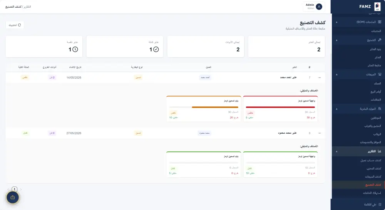Viewport: 385px width, 210px height.
Task: Click the طي القائمة collapse menu icon
Action: point(380,204)
